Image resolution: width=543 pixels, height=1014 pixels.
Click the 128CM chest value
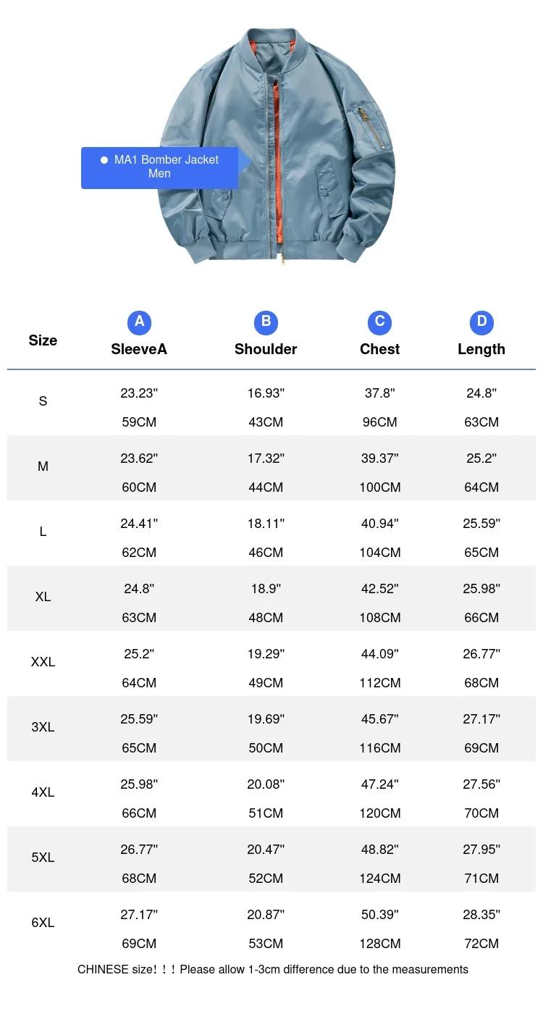(380, 944)
